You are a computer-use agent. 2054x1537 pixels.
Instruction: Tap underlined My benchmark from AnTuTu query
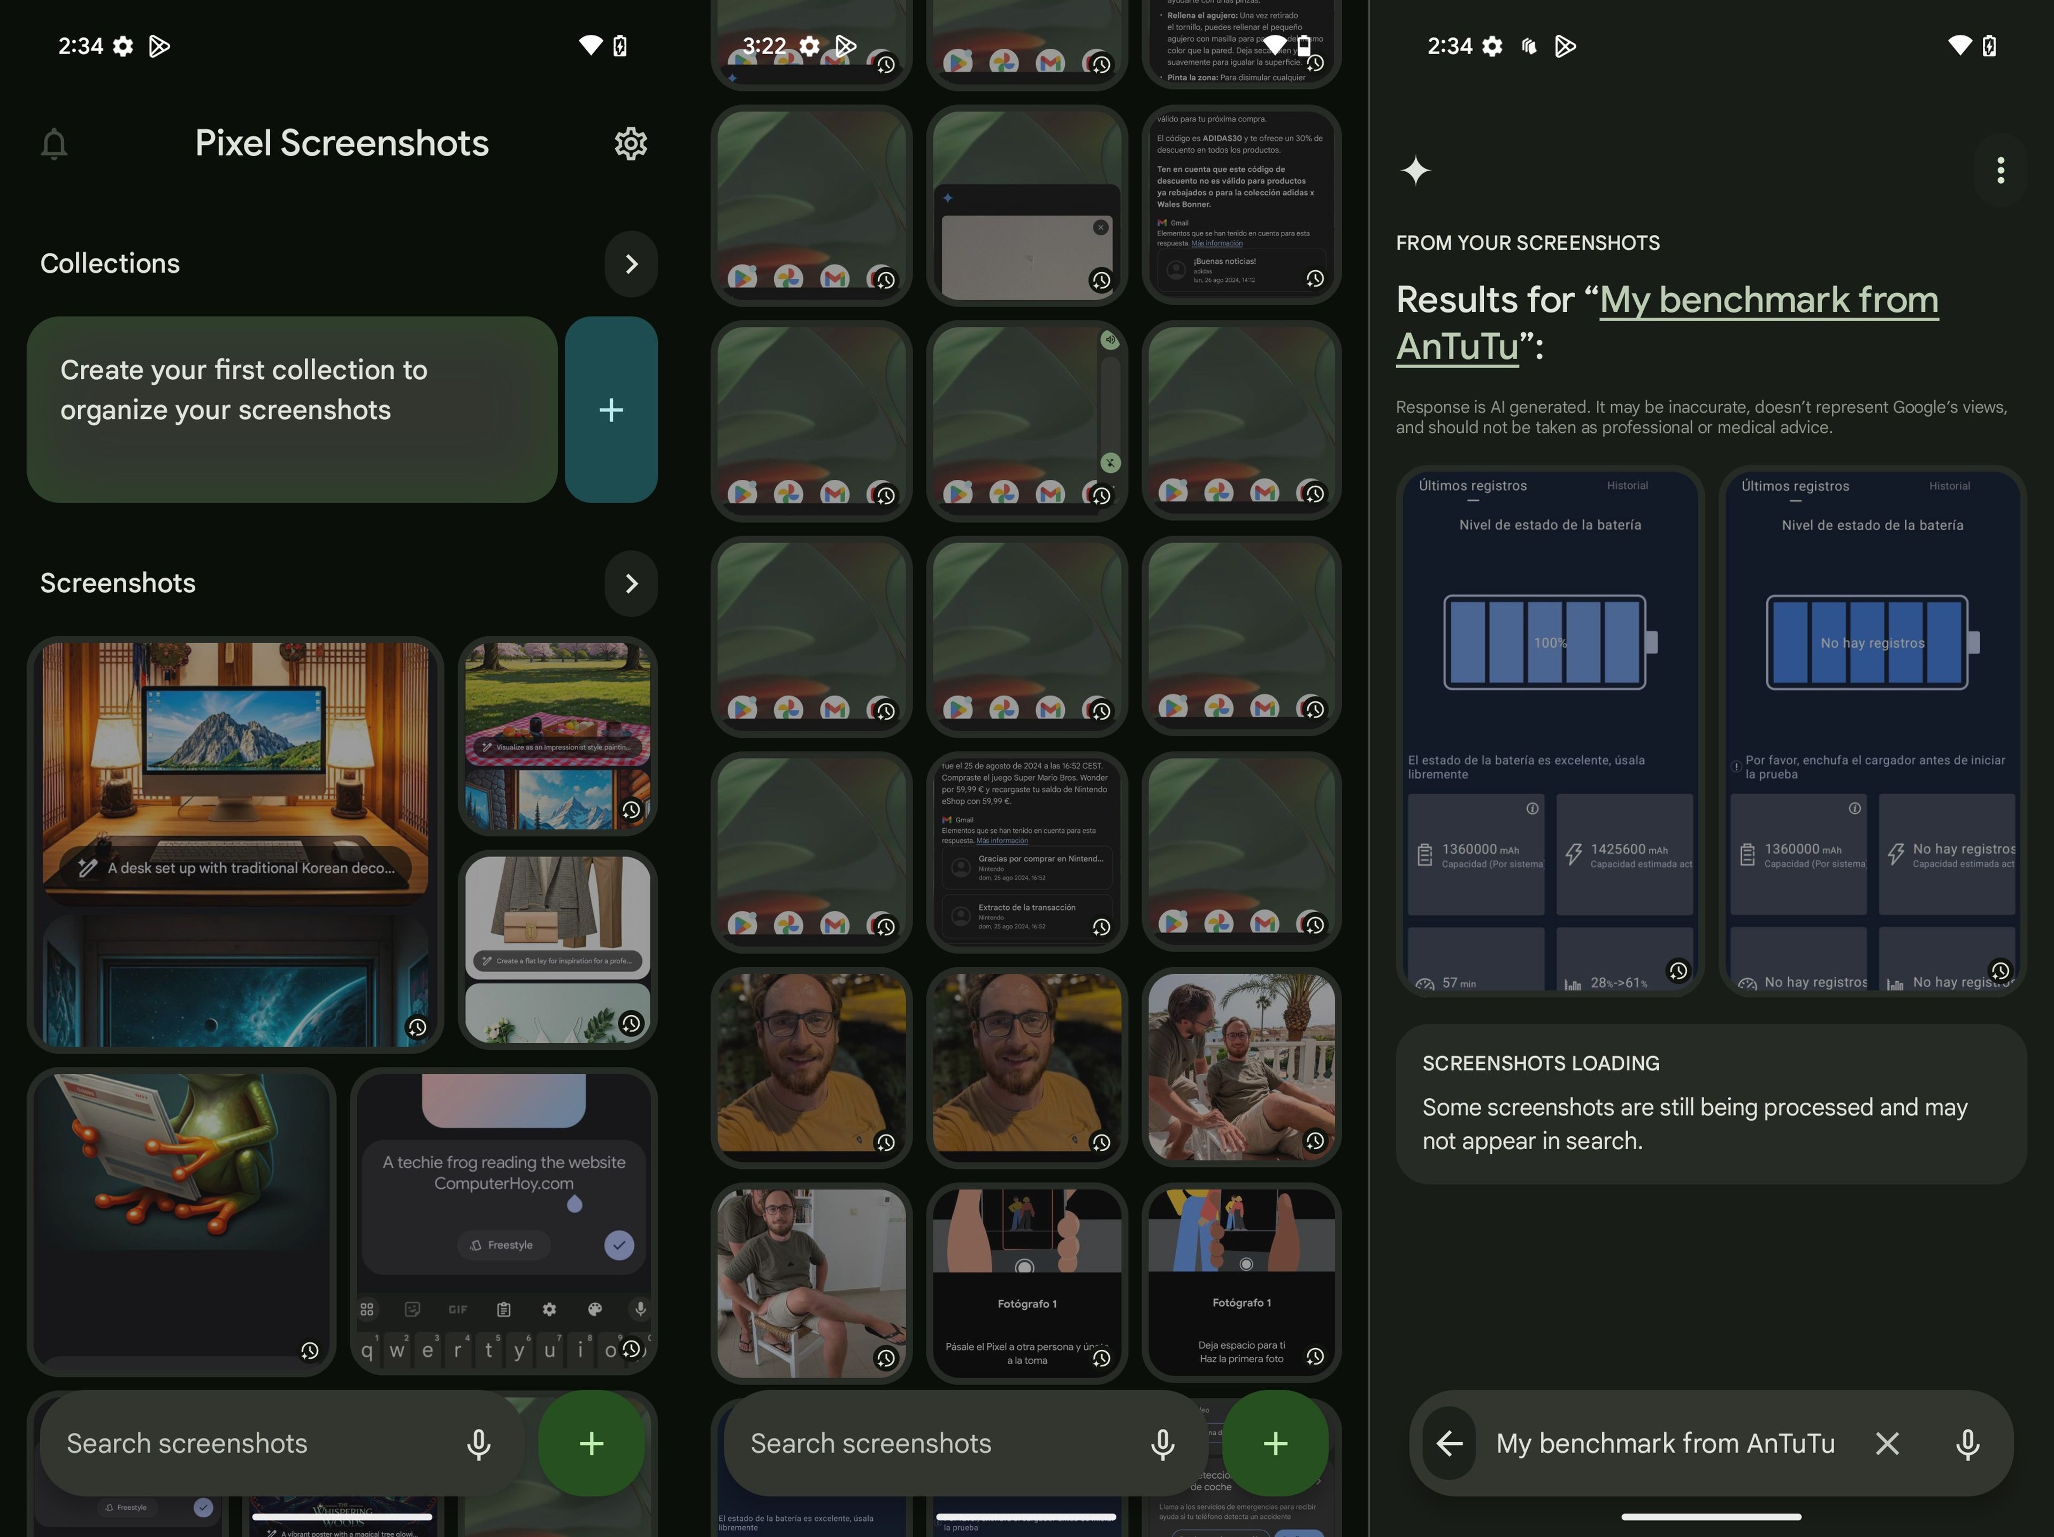(1667, 323)
